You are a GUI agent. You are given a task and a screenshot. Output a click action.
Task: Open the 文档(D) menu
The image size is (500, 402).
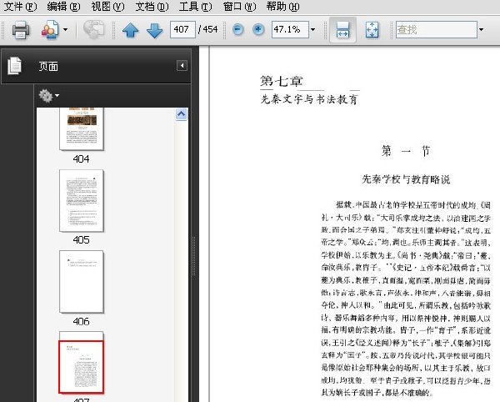(x=152, y=7)
